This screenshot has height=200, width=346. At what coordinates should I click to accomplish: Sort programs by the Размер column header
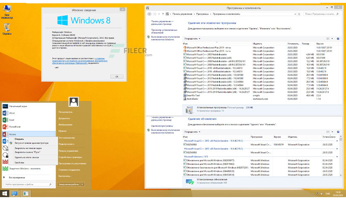click(309, 44)
